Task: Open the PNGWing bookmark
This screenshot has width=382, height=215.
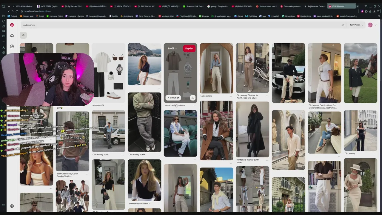Action: coord(251,16)
